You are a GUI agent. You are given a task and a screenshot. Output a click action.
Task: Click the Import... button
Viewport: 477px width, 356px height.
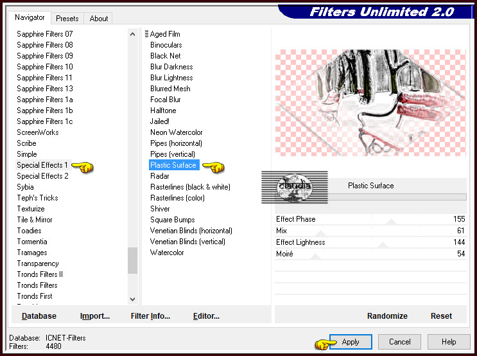[95, 316]
